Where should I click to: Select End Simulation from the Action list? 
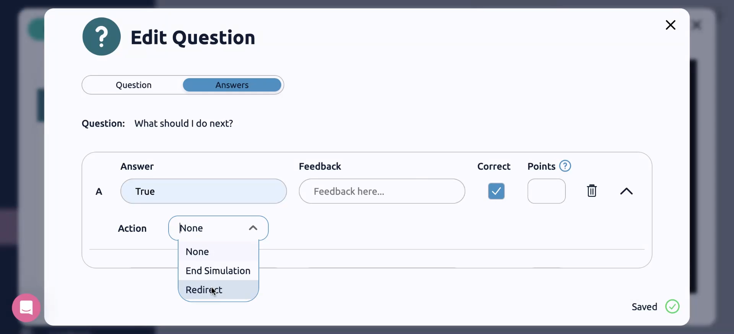[x=218, y=271]
